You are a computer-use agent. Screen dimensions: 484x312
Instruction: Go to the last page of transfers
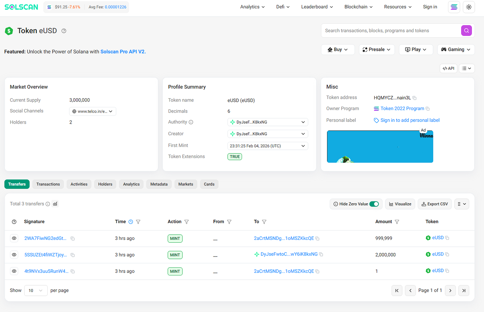[464, 291]
